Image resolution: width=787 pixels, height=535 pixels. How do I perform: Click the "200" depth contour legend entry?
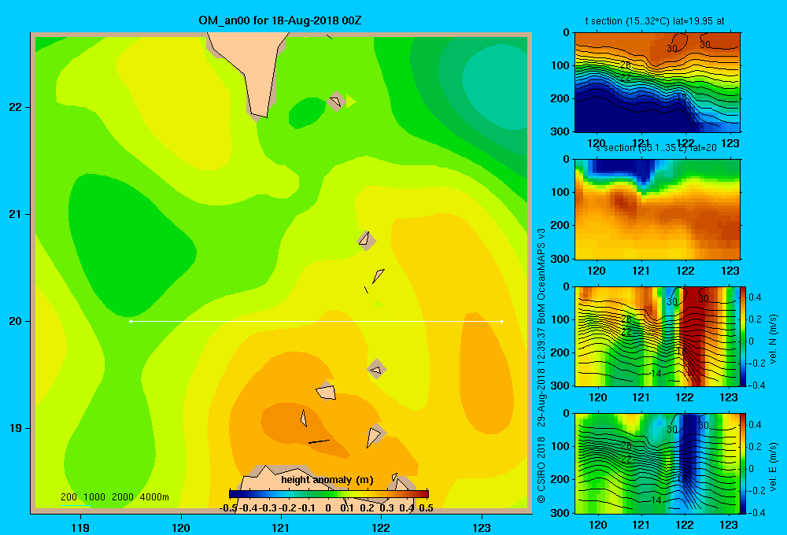[68, 497]
